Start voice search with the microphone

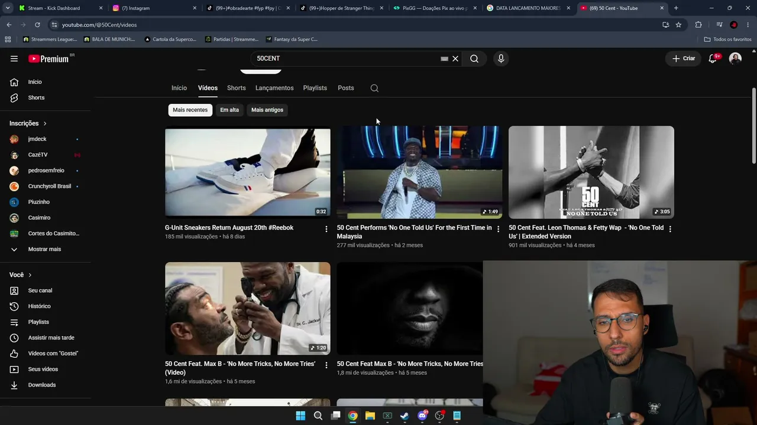tap(501, 58)
